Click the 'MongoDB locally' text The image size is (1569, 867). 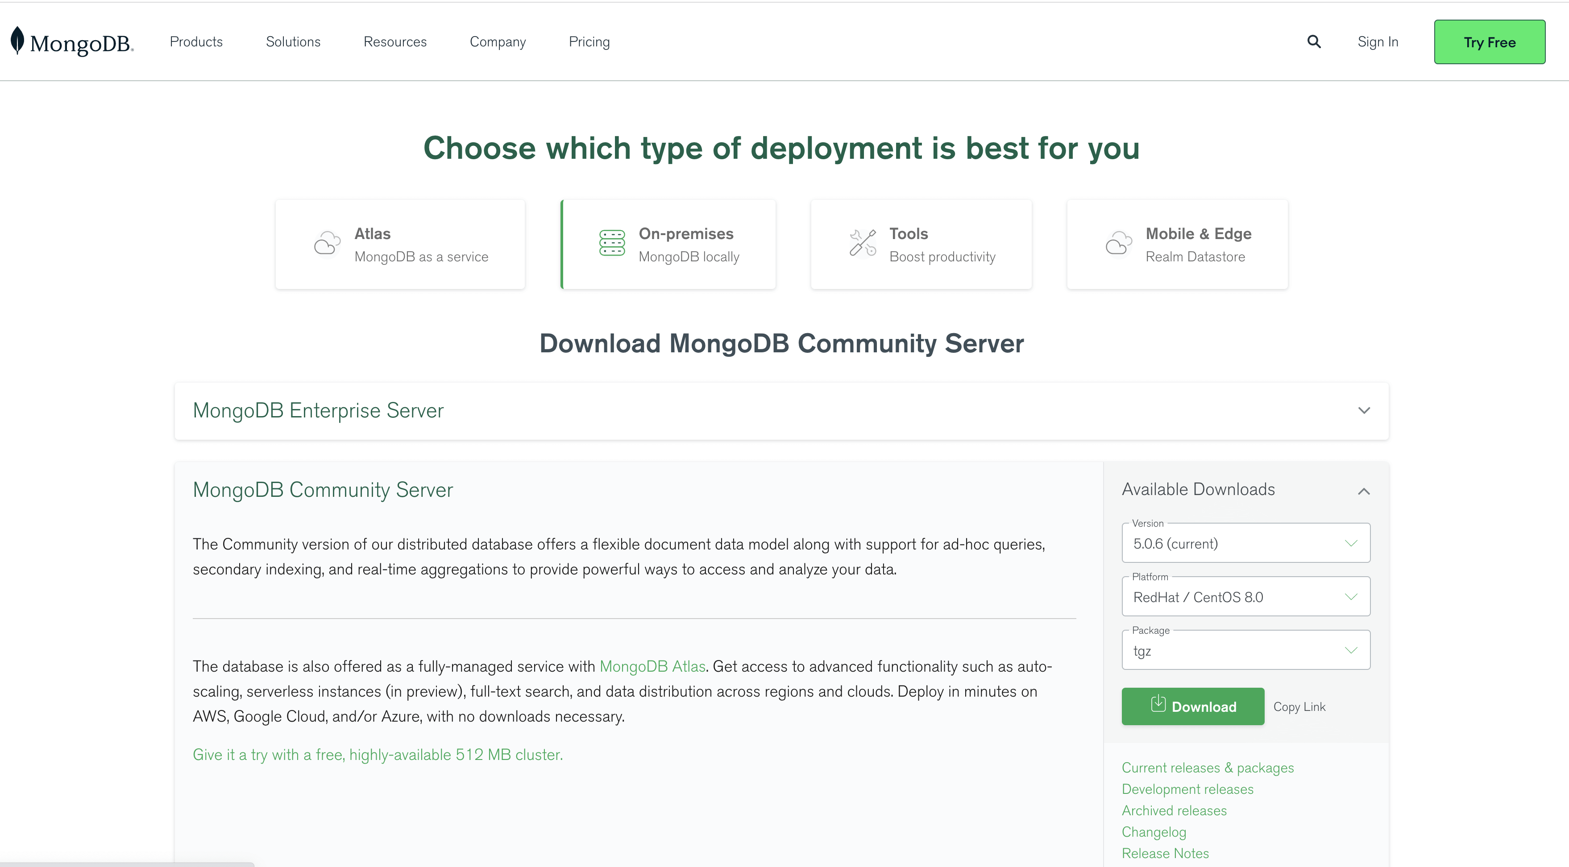point(688,257)
